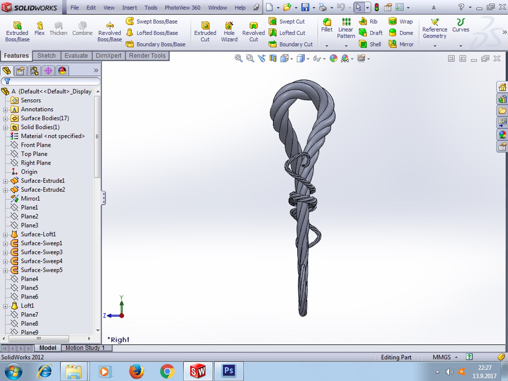This screenshot has width=508, height=381.
Task: Expand the Surface-Sweep1 feature
Action: [x=5, y=243]
